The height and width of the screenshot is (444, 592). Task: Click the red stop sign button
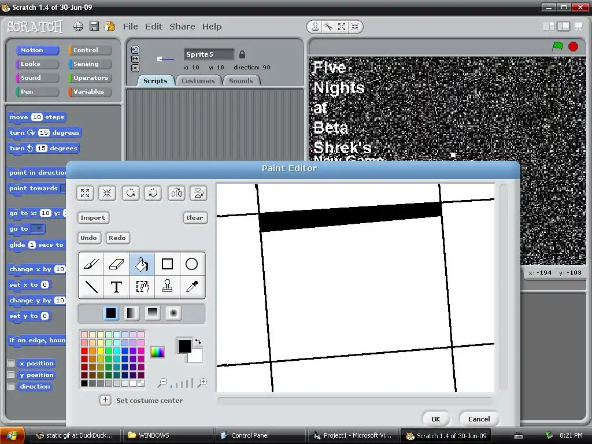tap(573, 46)
